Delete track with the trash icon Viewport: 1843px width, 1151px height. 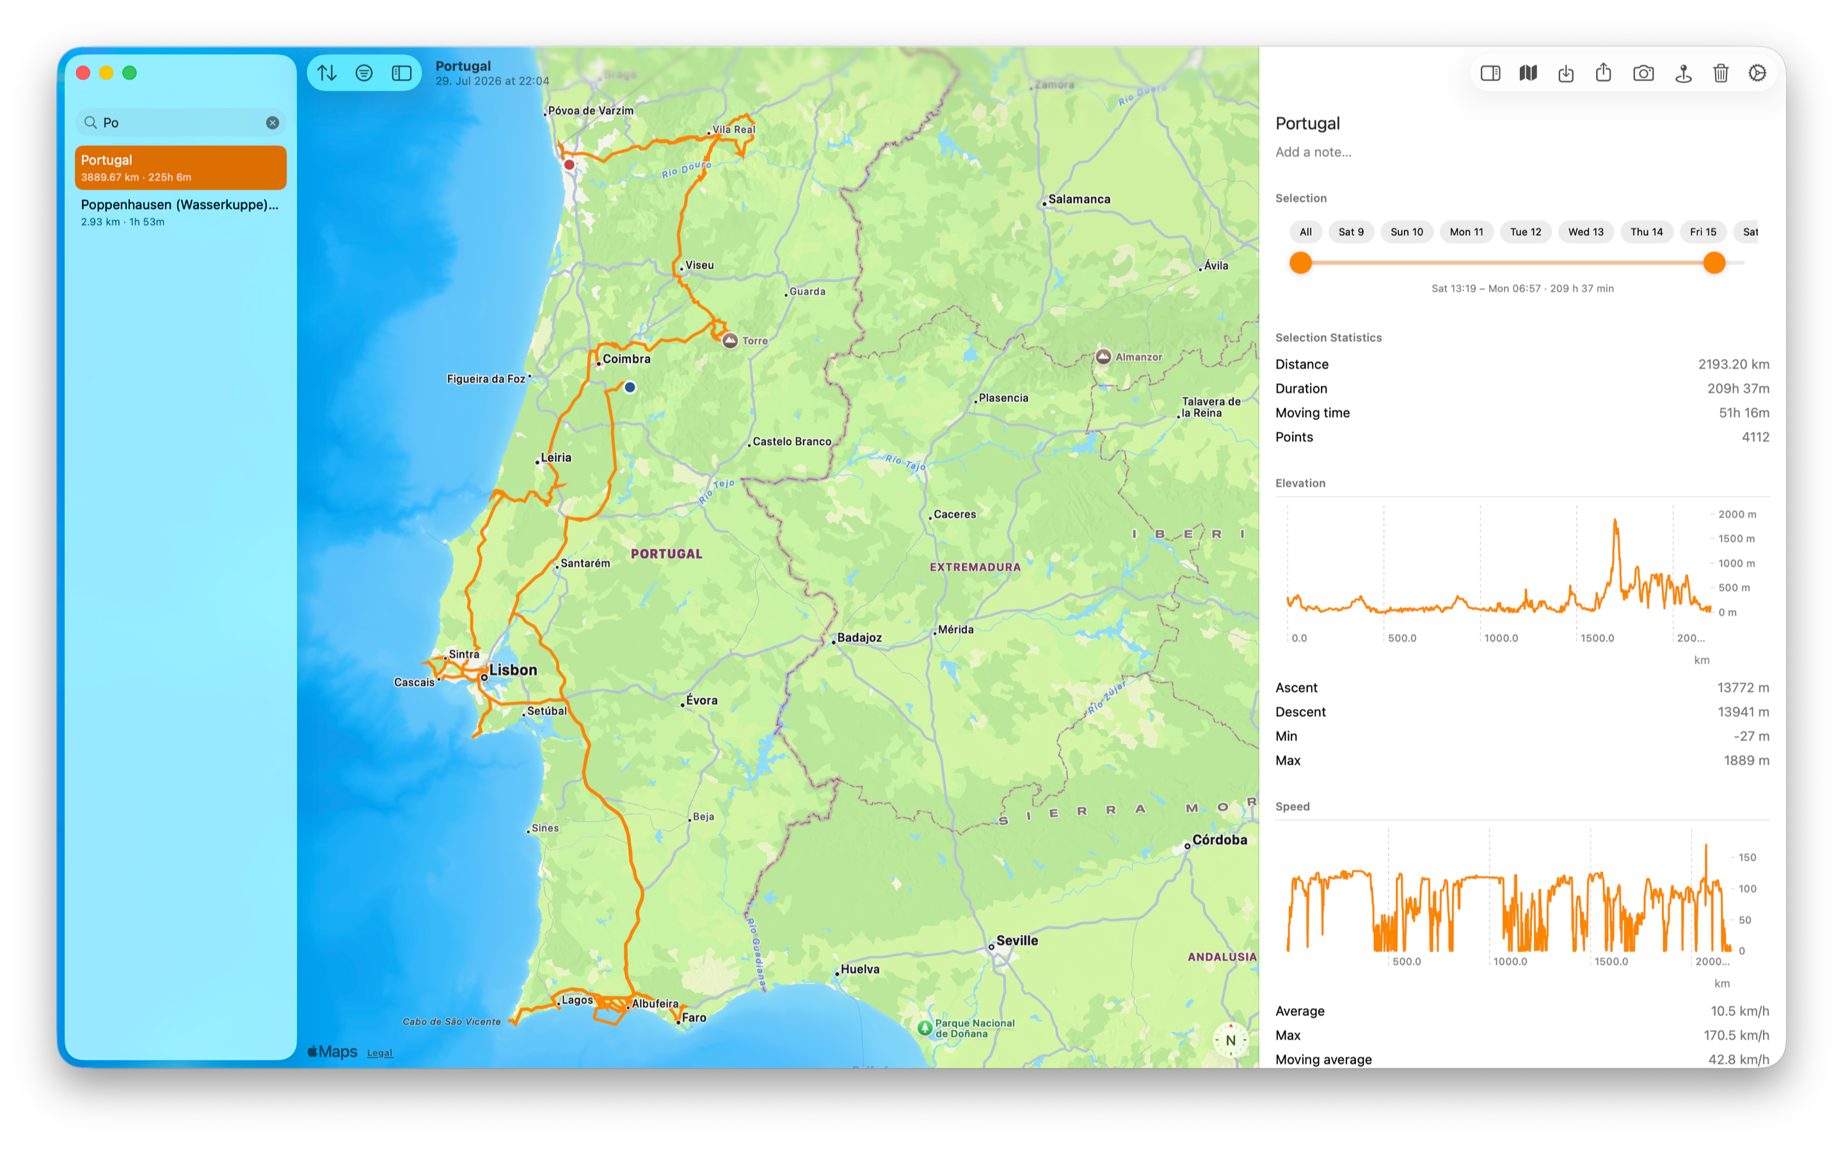coord(1720,73)
